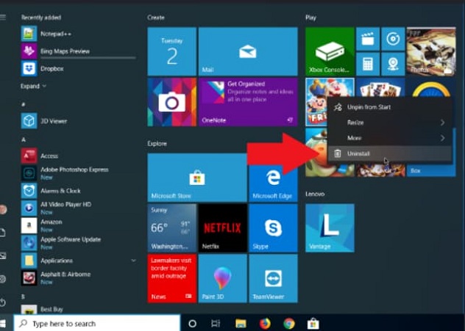Screen dimensions: 465x331
Task: Click the Lenovo group header
Action: (x=315, y=194)
